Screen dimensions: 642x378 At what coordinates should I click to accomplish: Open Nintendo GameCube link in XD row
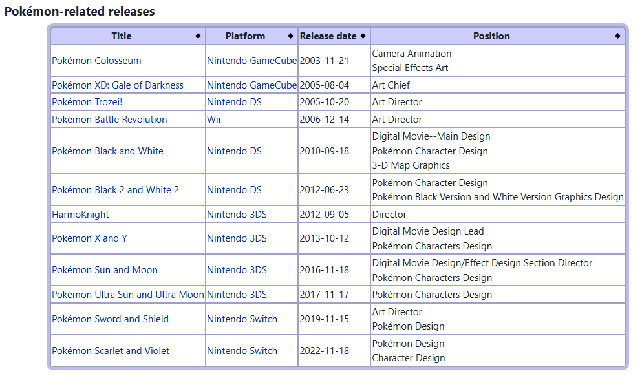coord(251,85)
